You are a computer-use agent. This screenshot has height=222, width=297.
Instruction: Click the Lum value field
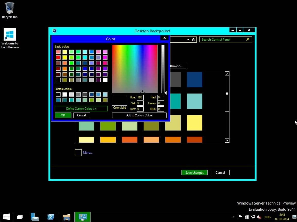140,109
